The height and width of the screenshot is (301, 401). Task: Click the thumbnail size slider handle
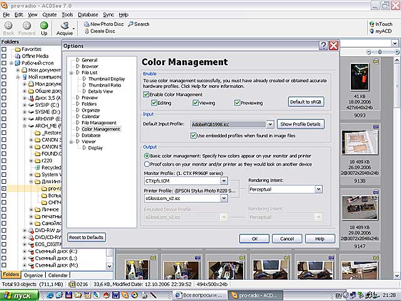(x=380, y=52)
